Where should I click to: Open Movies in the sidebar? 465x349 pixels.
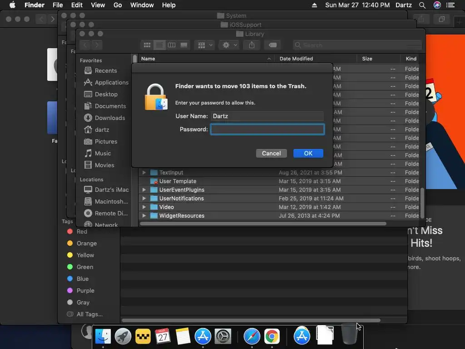click(x=99, y=165)
